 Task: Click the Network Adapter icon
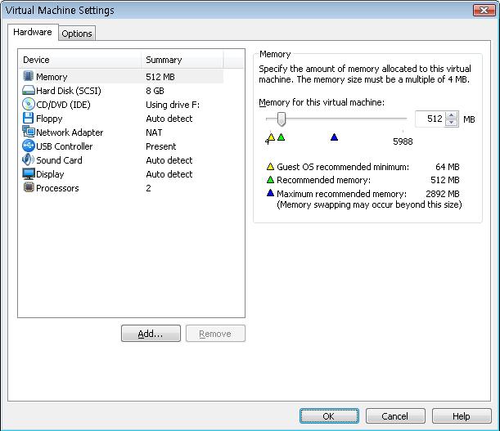(x=28, y=132)
